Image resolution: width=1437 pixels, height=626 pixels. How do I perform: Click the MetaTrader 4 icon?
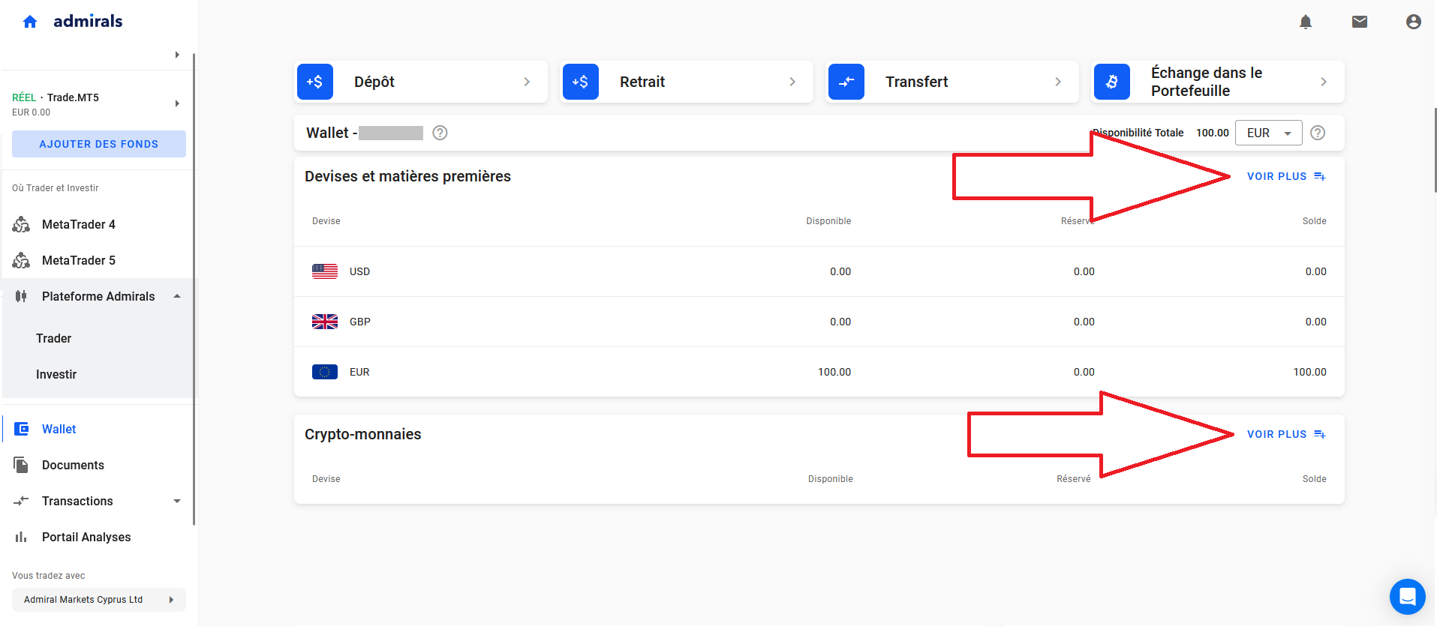point(21,224)
